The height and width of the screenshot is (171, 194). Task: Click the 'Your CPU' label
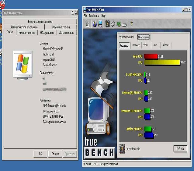pyautogui.click(x=137, y=56)
